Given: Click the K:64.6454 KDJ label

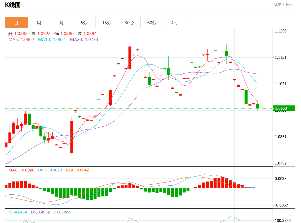Looking at the screenshot, I should click(x=18, y=212).
